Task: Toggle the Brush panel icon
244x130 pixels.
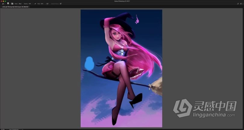Action: (12, 4)
